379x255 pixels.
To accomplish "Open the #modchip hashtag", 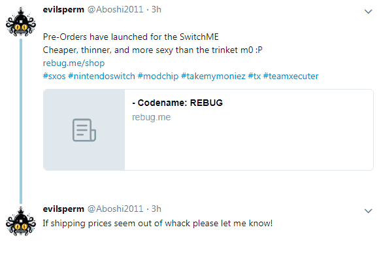I will tap(158, 76).
